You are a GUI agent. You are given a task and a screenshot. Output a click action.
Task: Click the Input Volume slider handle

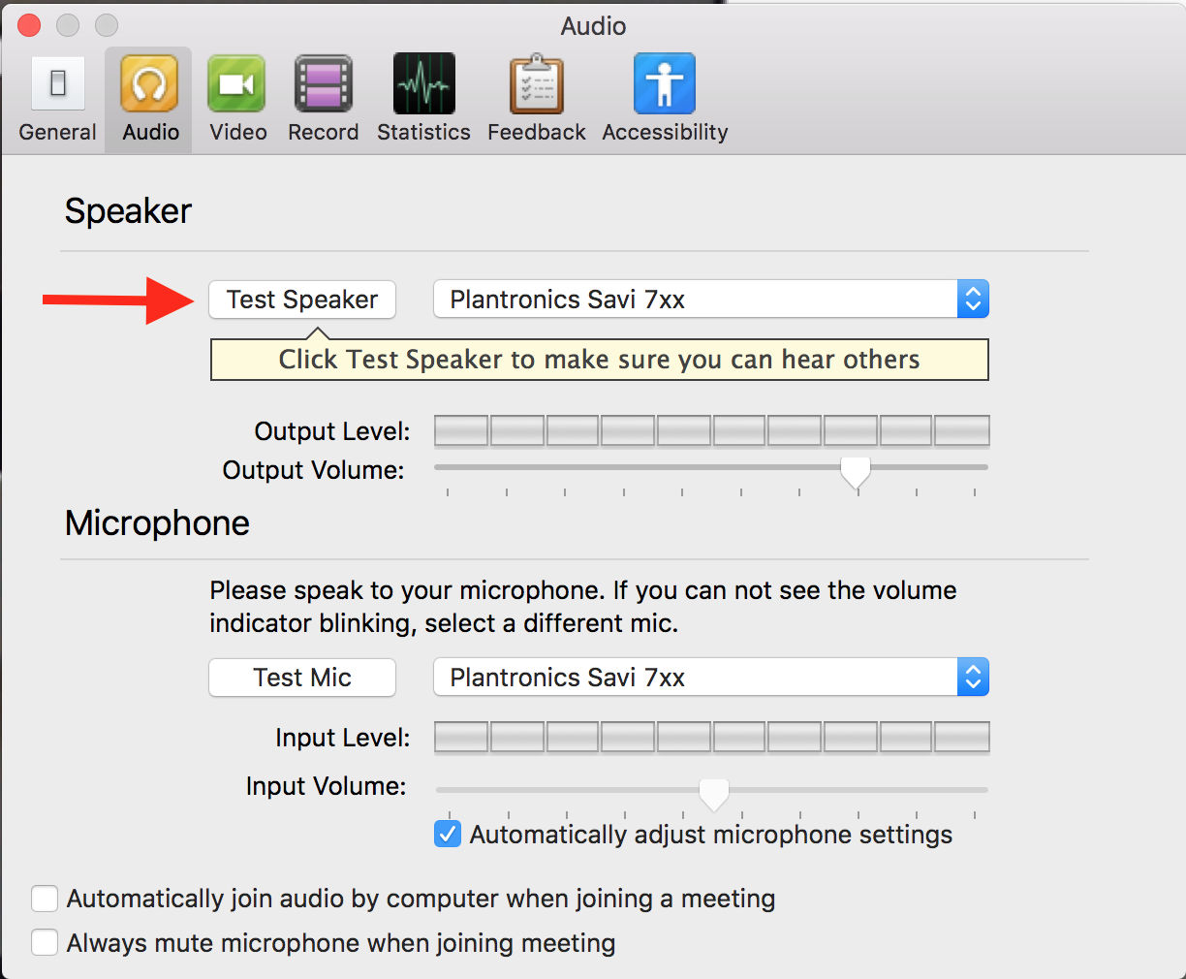click(x=714, y=793)
